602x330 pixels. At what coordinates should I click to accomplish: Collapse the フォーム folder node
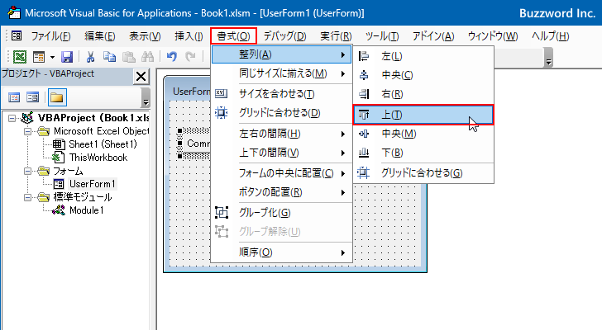(27, 171)
